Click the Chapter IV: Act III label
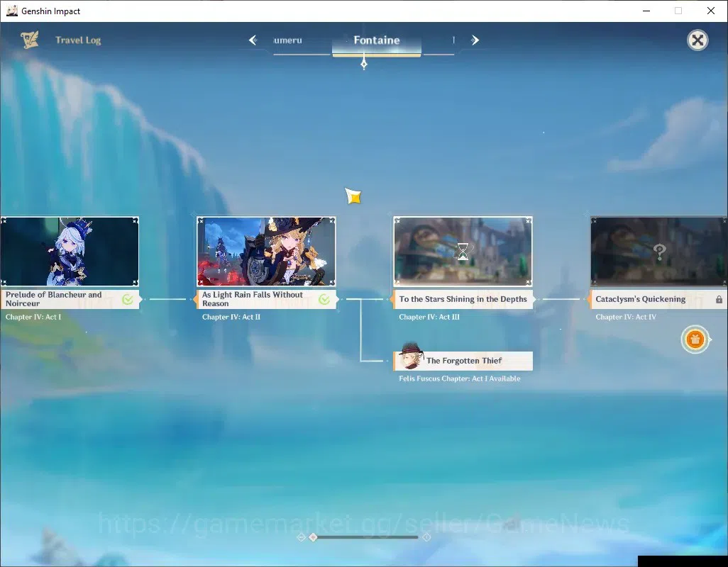The height and width of the screenshot is (567, 728). [429, 317]
